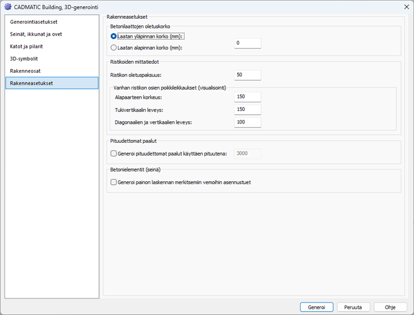The height and width of the screenshot is (315, 414).
Task: Open help with Ohje button
Action: 390,306
